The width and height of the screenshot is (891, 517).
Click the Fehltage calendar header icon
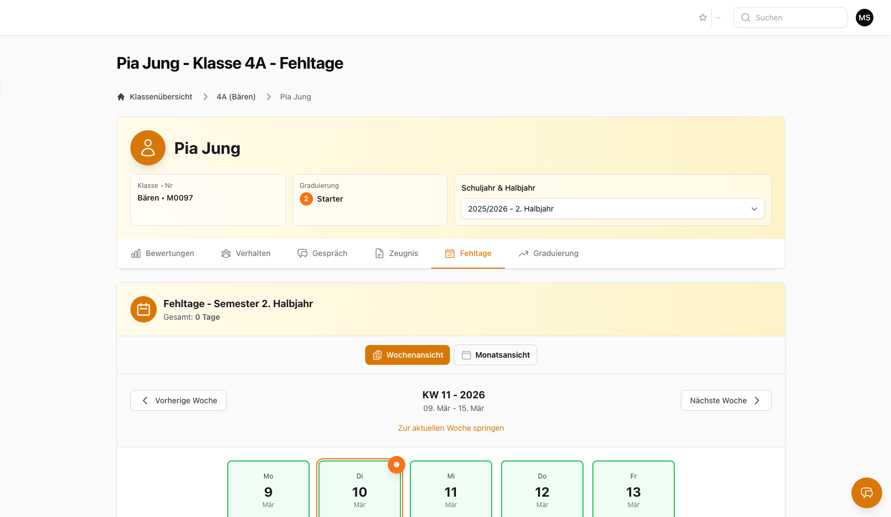pyautogui.click(x=144, y=309)
